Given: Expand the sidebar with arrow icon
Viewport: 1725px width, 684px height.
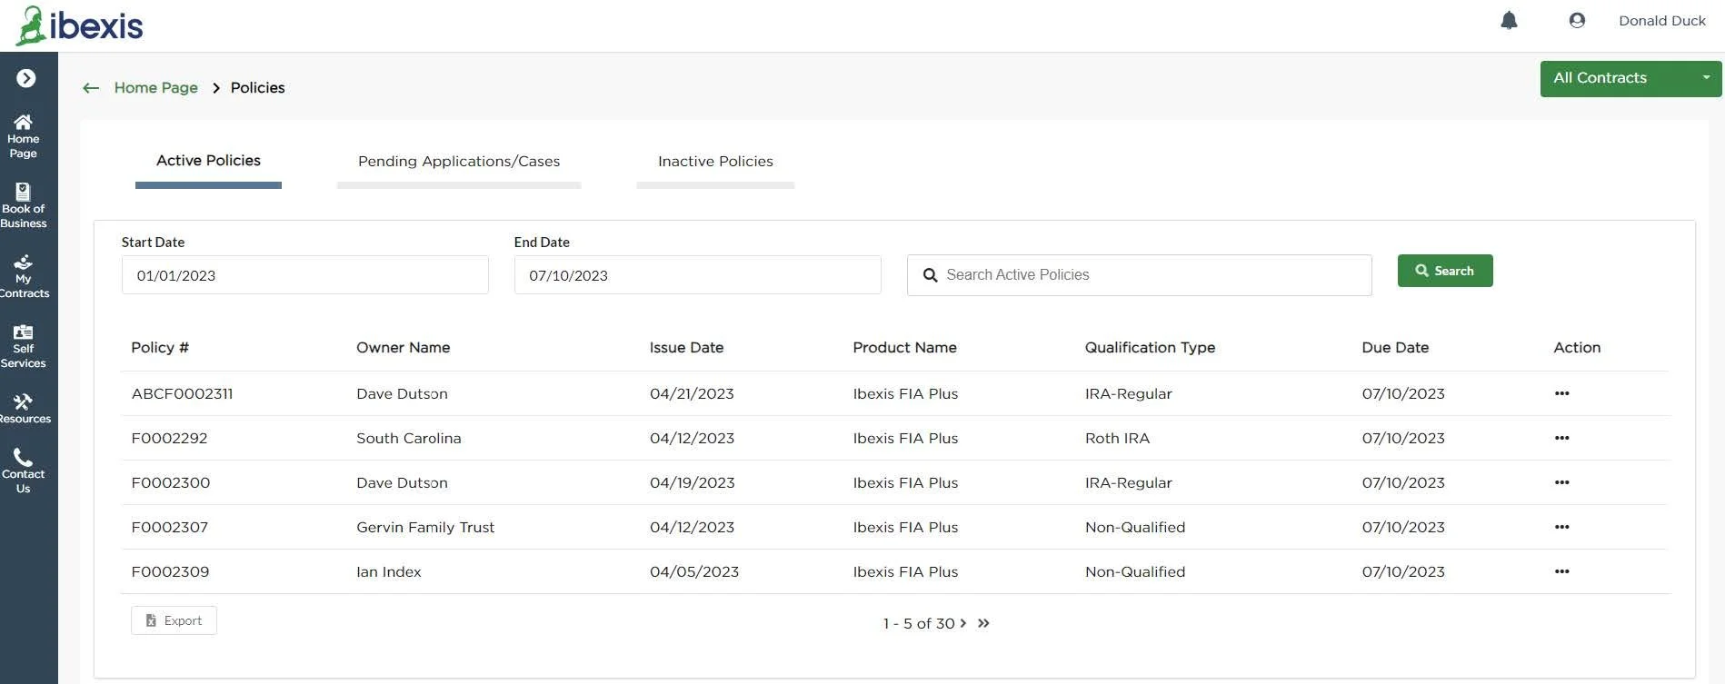Looking at the screenshot, I should point(26,78).
